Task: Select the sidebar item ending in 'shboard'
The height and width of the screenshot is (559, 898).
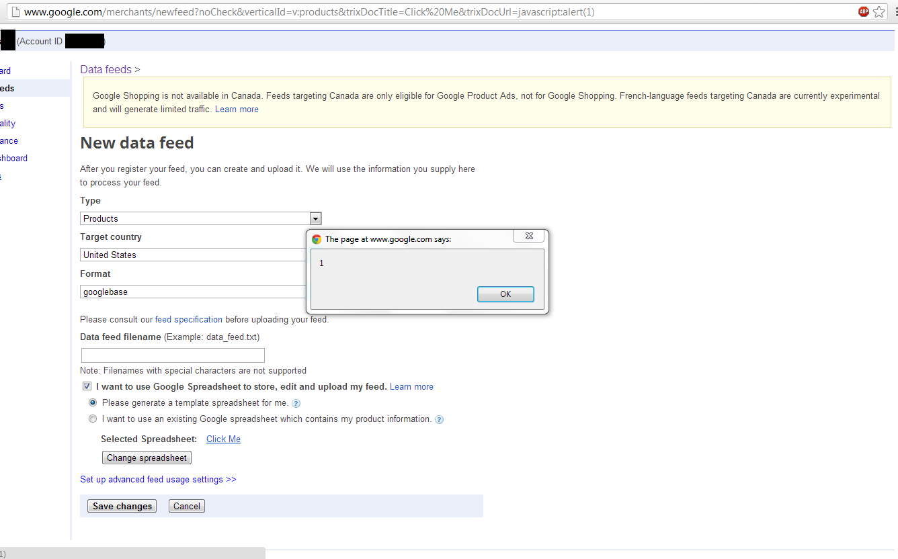Action: click(x=13, y=159)
